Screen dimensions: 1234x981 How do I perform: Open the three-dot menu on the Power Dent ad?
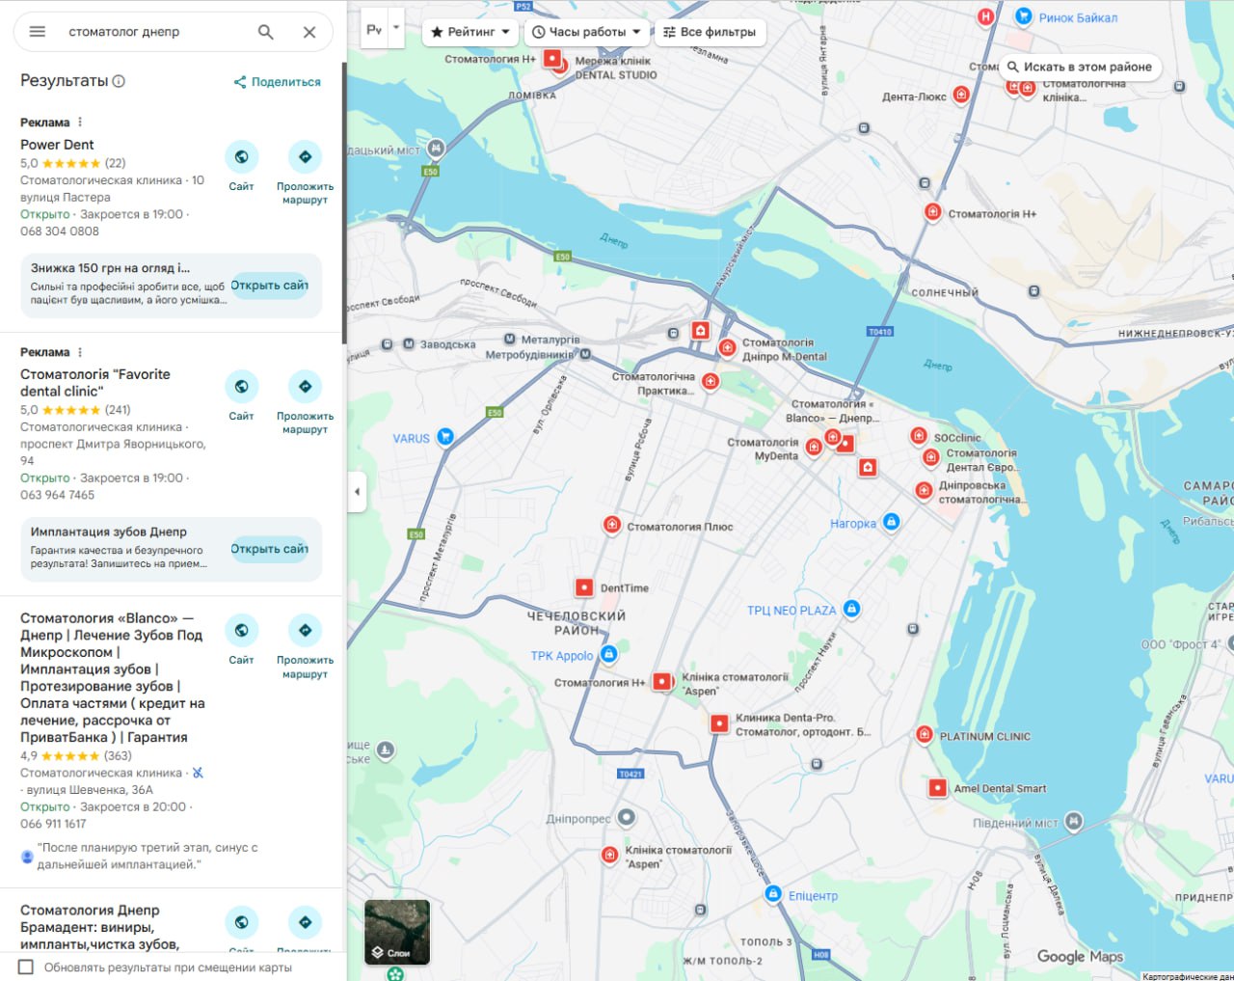[x=81, y=121]
